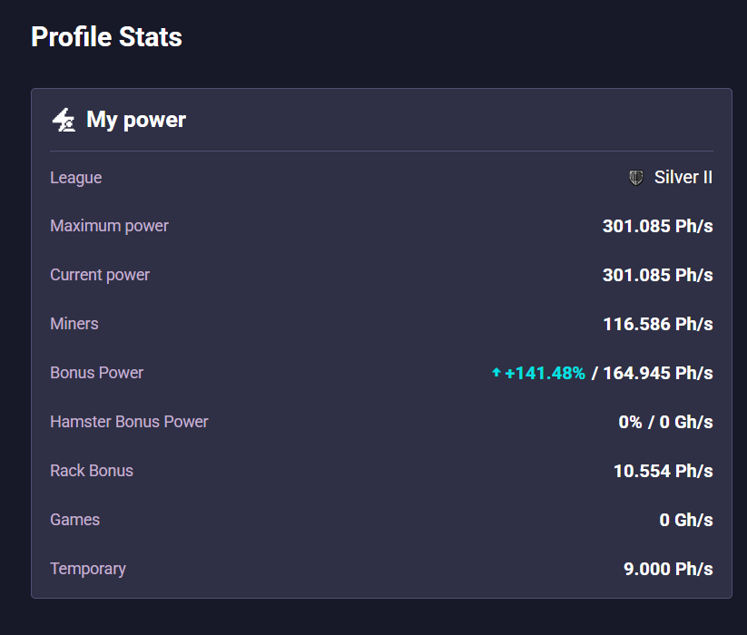Select the 164.945 Ph/s bonus value
Image resolution: width=747 pixels, height=635 pixels.
point(658,373)
